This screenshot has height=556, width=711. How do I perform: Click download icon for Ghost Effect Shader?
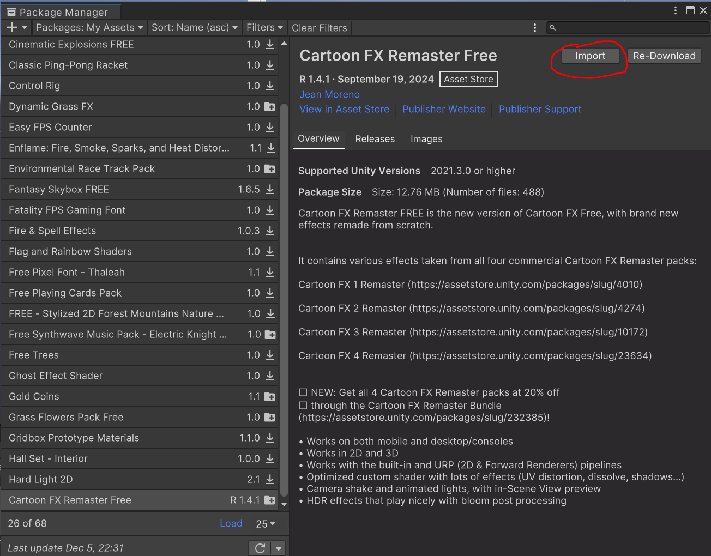(x=270, y=376)
